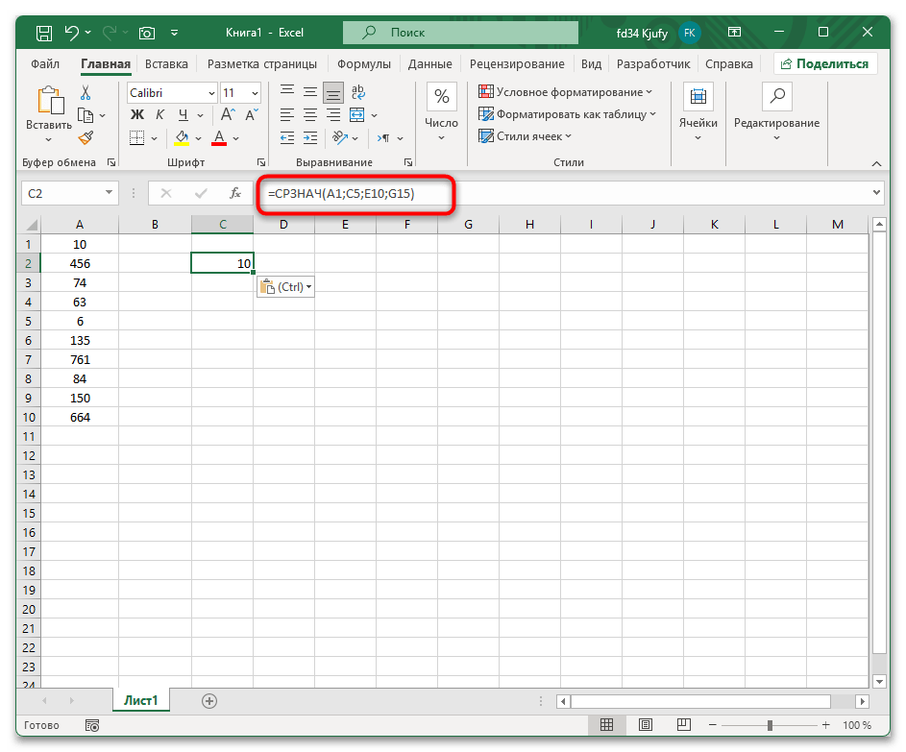Screen dimensions: 906x752
Task: Open the font size 11 dropdown
Action: pyautogui.click(x=255, y=93)
